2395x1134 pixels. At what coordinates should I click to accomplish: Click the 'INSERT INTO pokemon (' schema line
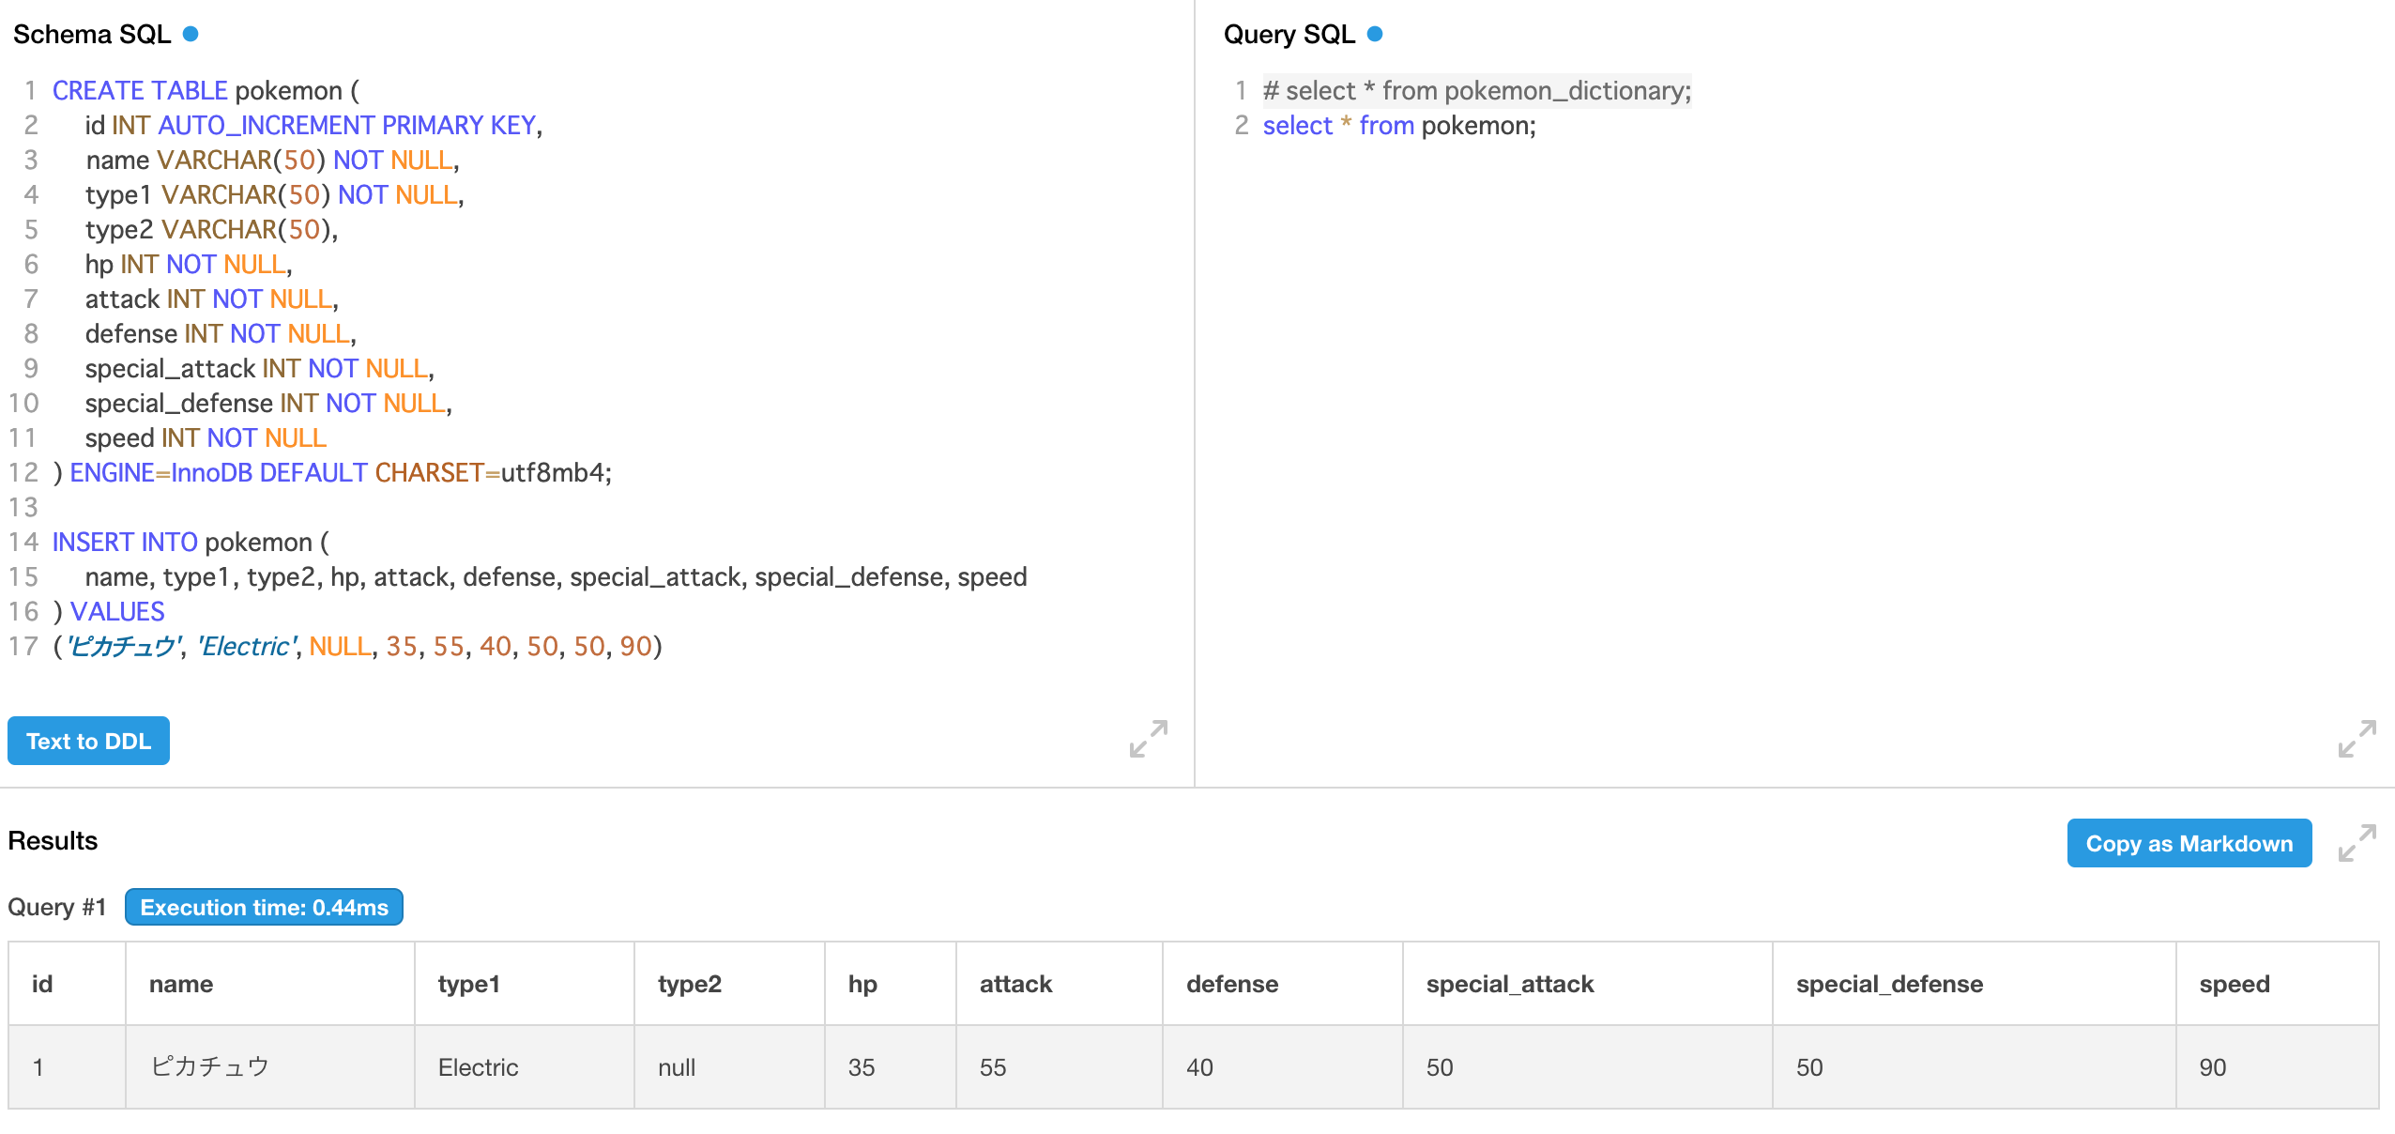point(191,542)
